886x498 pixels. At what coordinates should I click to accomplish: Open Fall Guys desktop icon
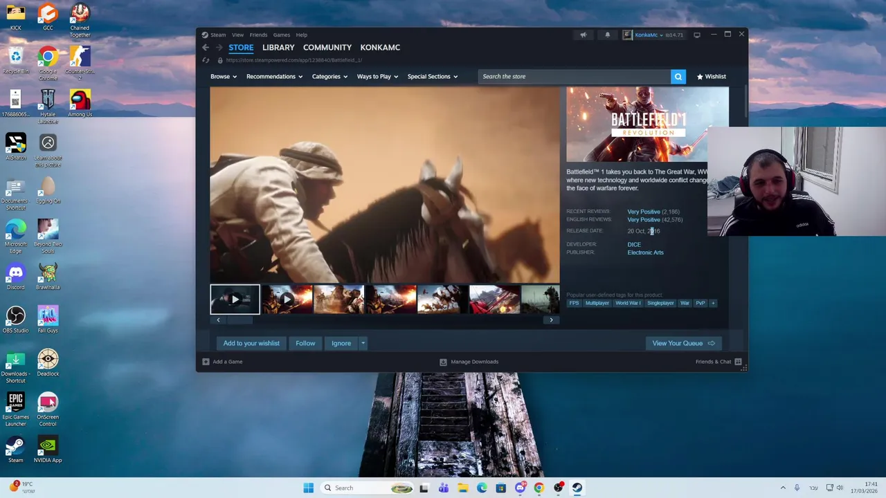(48, 318)
